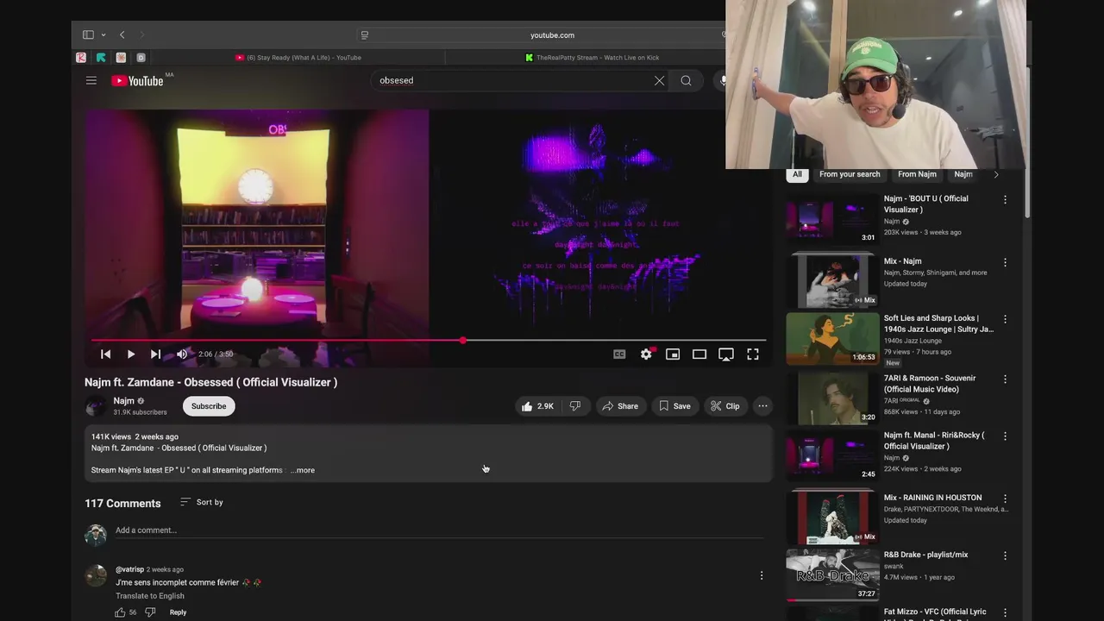Switch to theater mode
1104x621 pixels.
pyautogui.click(x=699, y=354)
